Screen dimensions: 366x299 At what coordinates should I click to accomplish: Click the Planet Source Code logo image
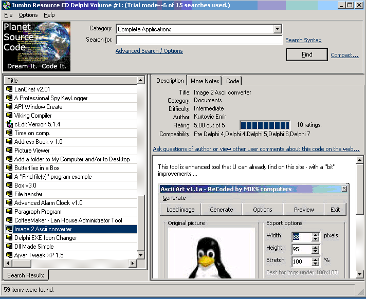[x=36, y=46]
